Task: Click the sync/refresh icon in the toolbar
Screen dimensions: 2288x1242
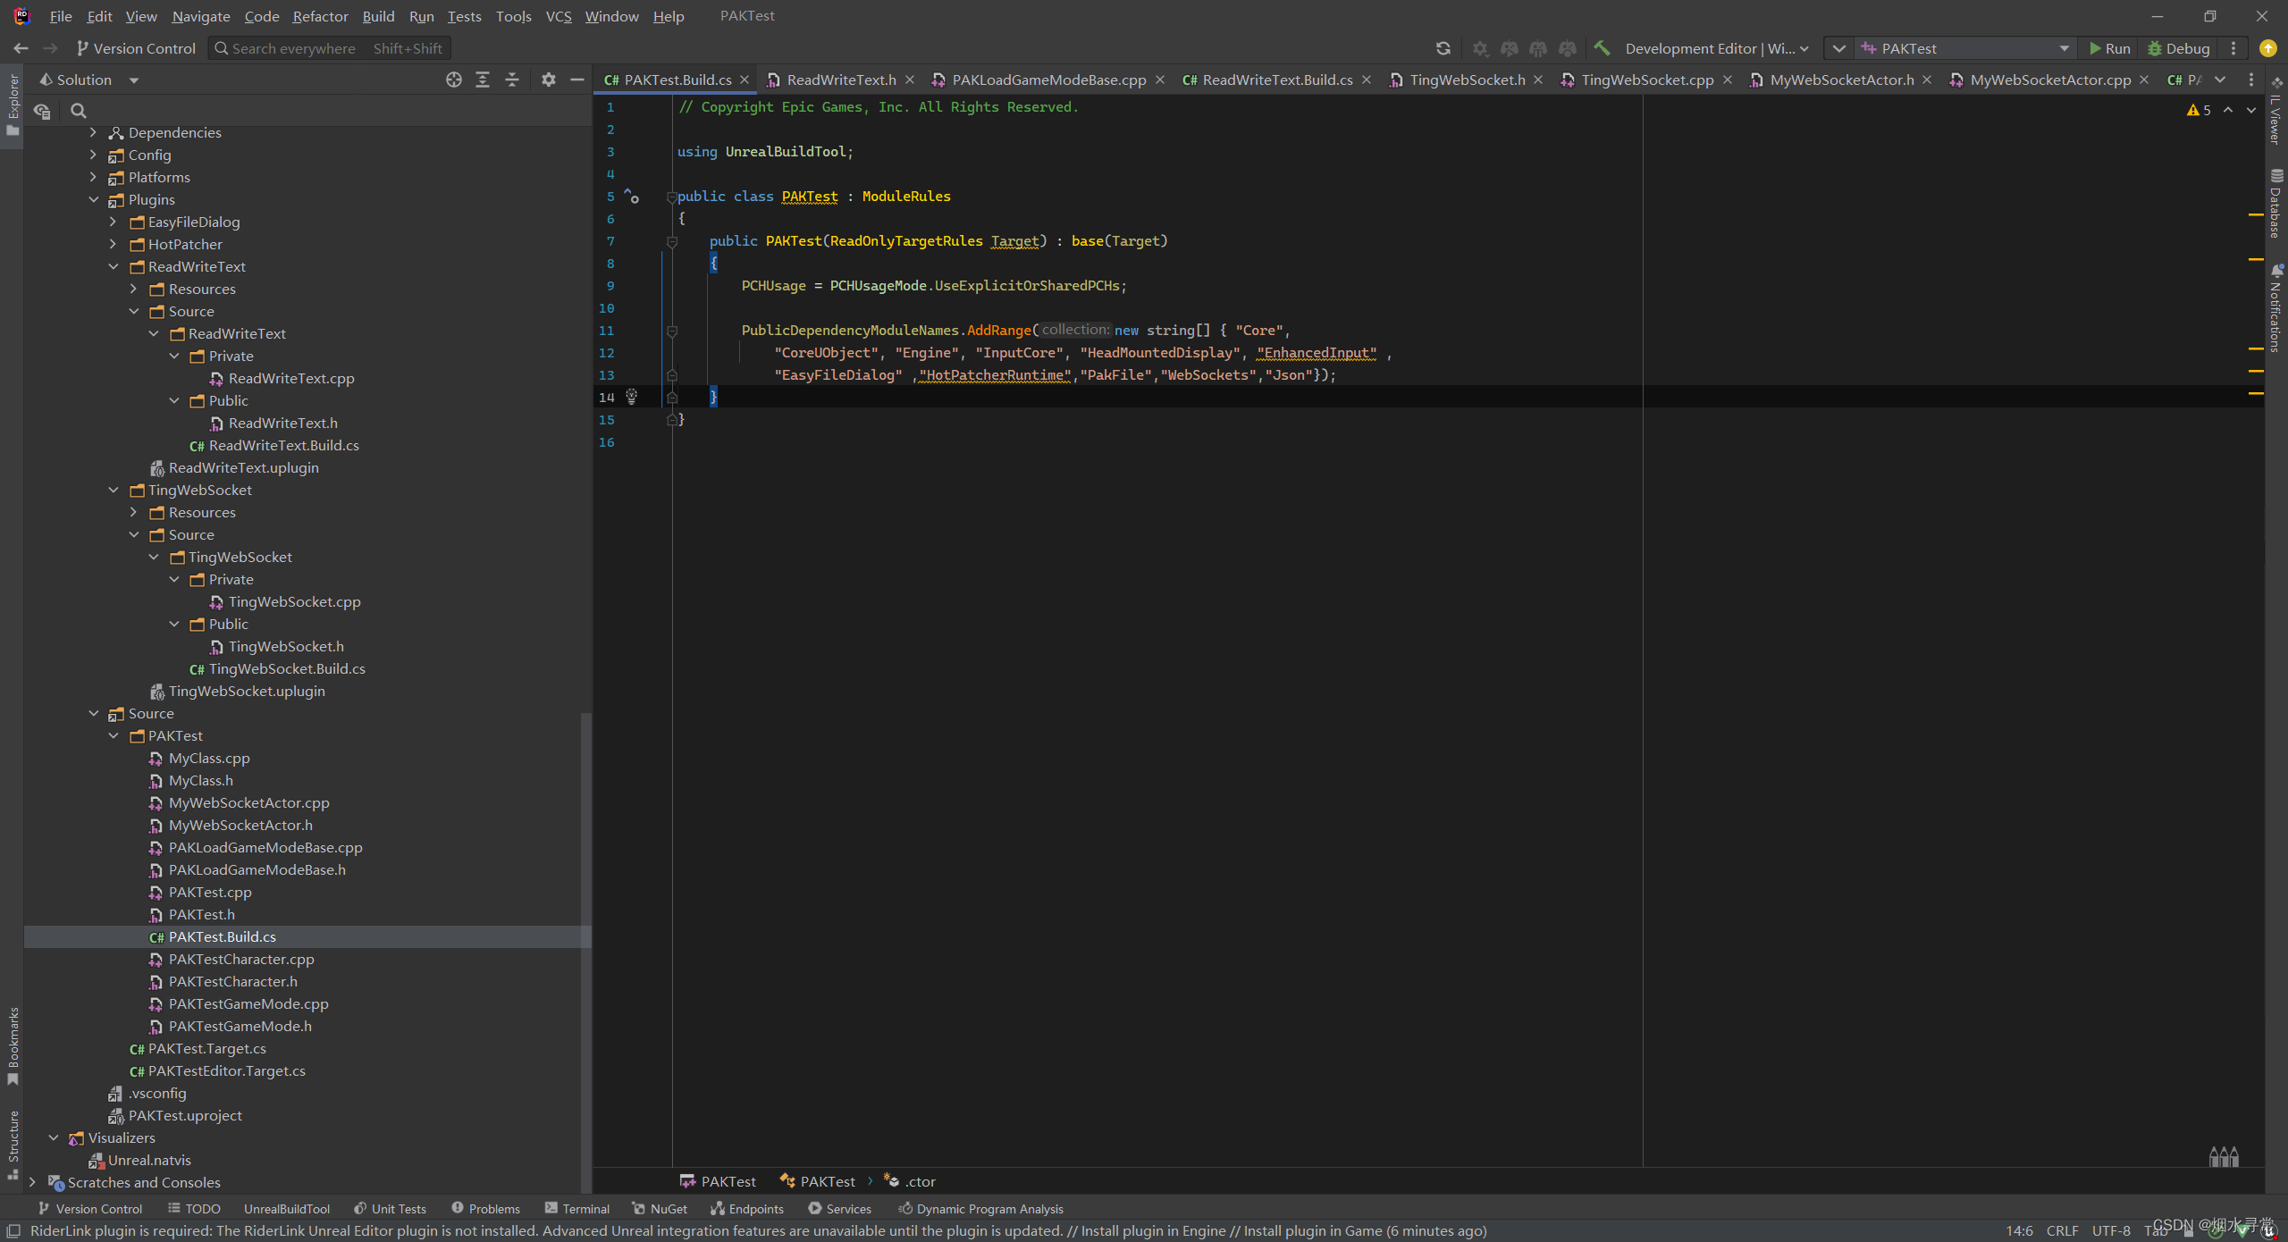Action: 1444,48
